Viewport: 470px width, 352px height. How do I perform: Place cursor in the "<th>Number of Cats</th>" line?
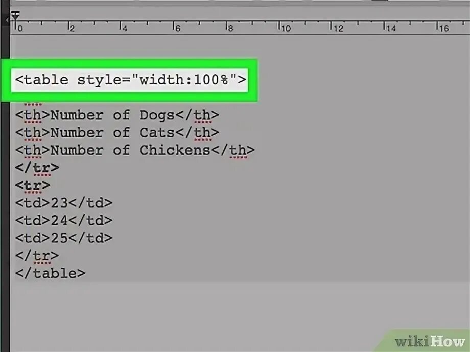118,132
